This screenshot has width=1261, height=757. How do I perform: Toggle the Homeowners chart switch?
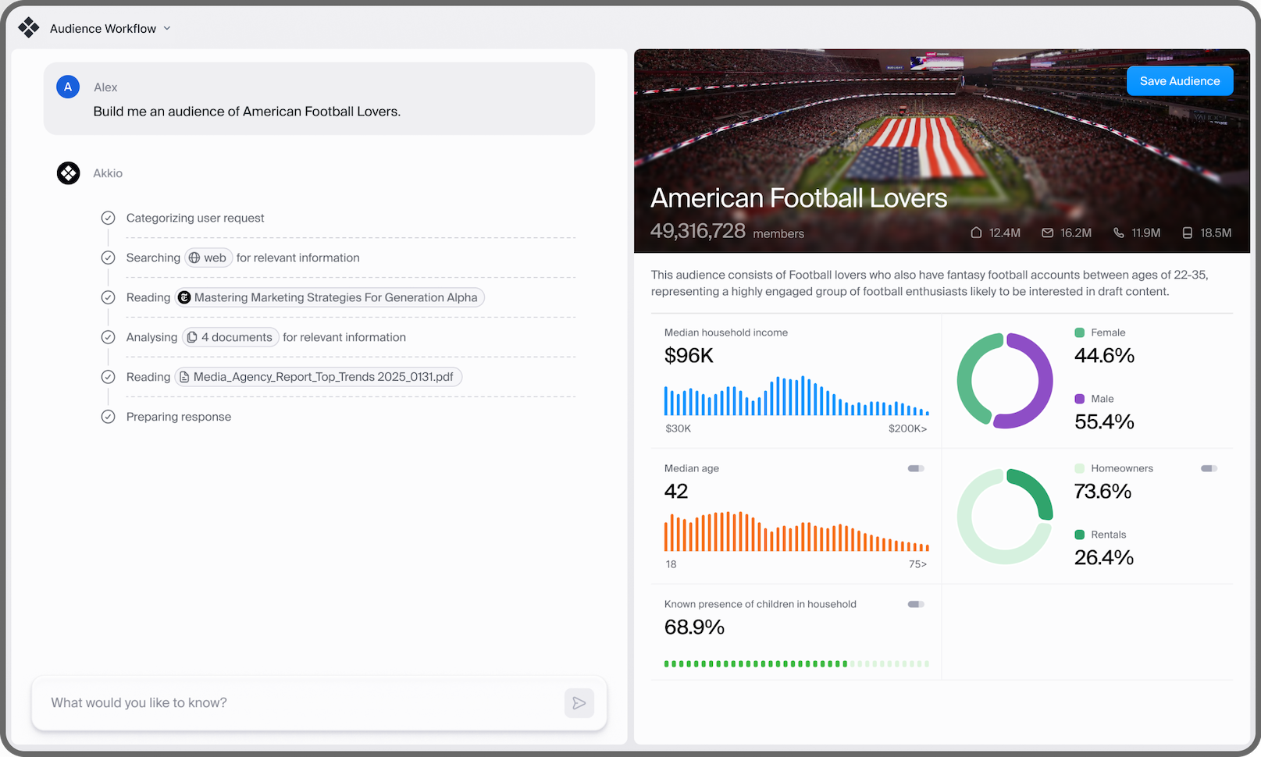1209,468
